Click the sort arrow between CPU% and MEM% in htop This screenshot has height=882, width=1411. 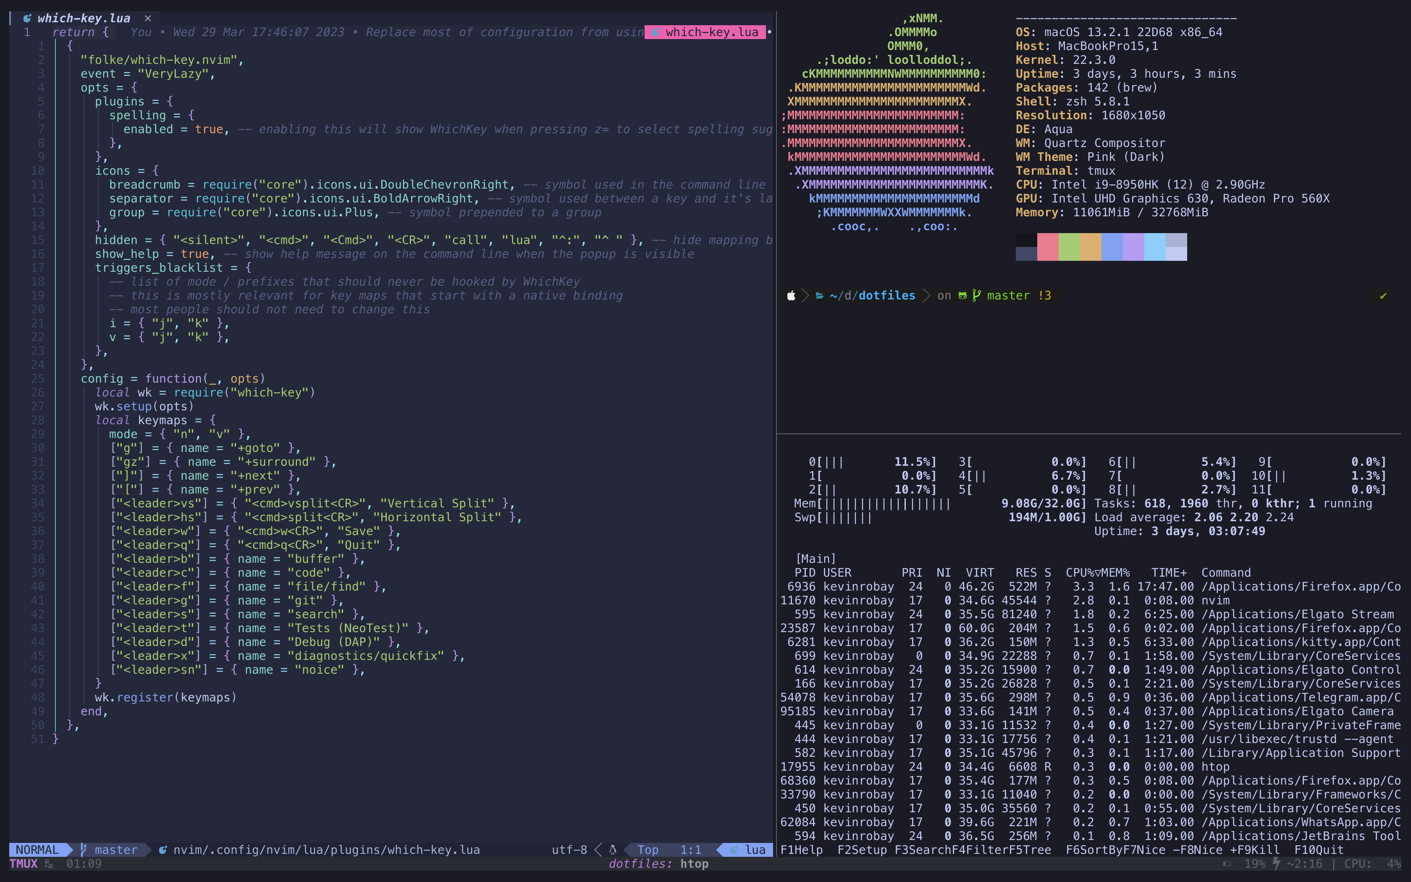point(1098,573)
